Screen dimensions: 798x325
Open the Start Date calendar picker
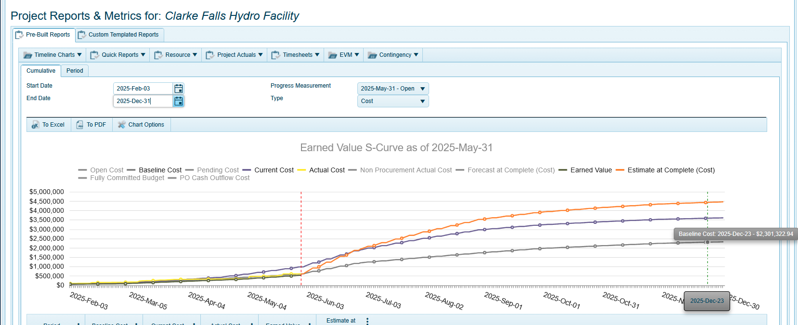[179, 89]
